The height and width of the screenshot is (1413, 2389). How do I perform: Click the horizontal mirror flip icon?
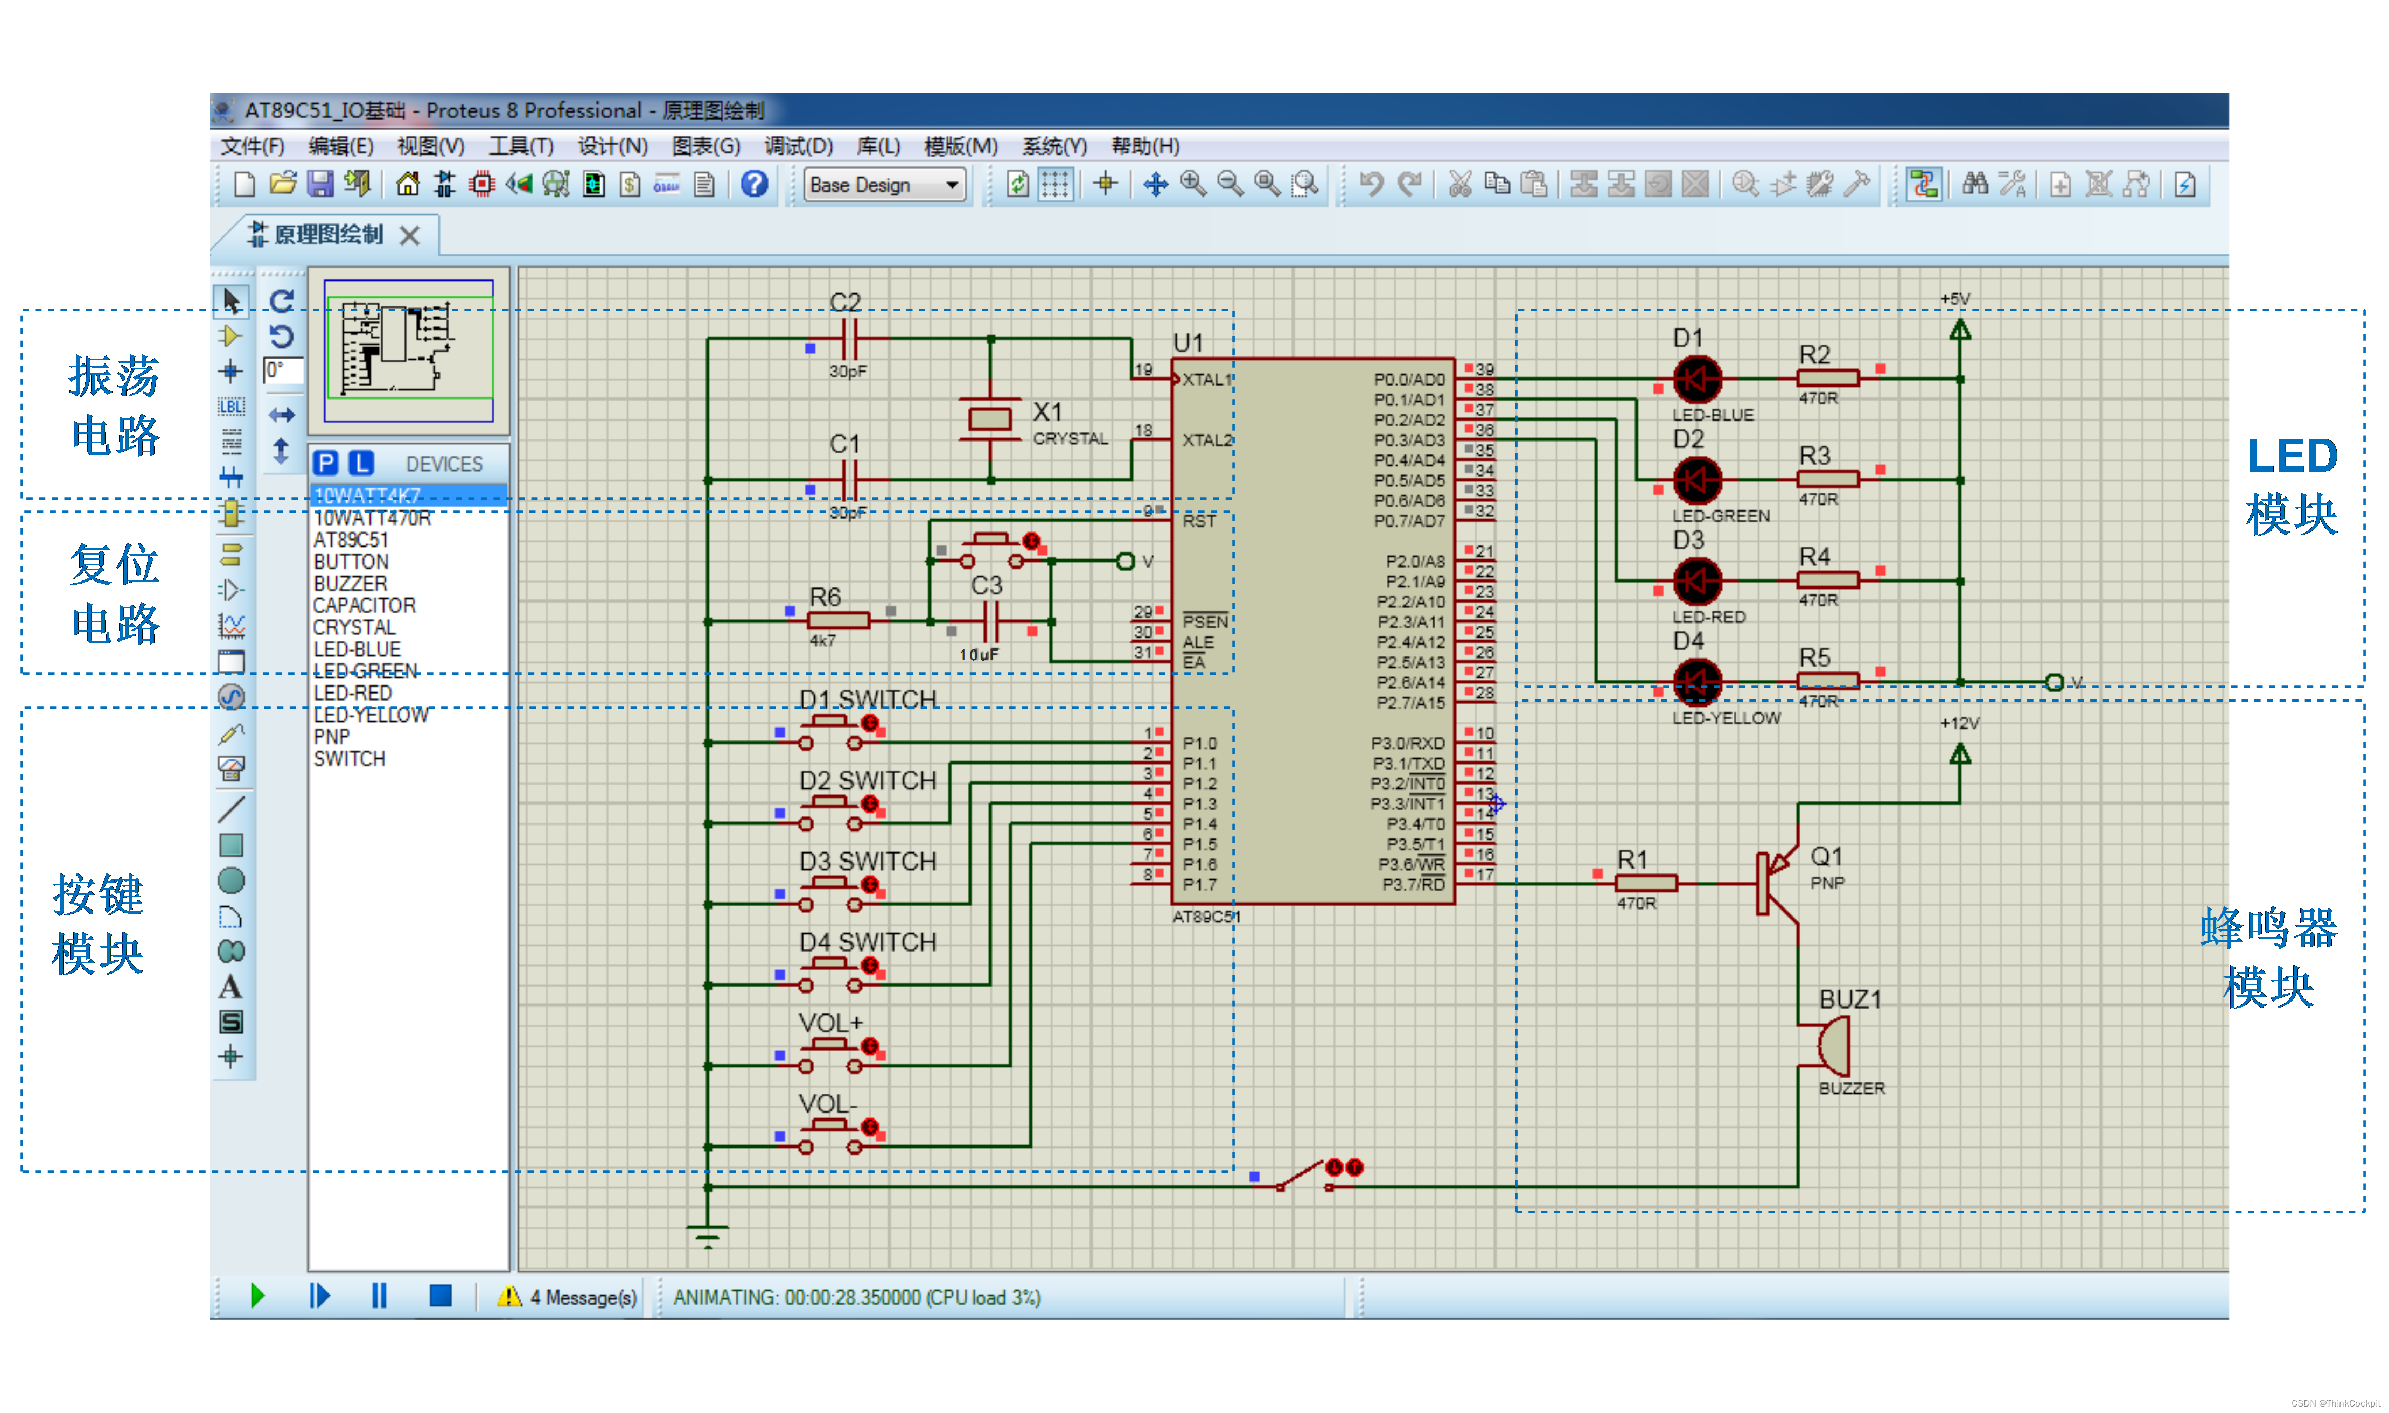coord(281,415)
